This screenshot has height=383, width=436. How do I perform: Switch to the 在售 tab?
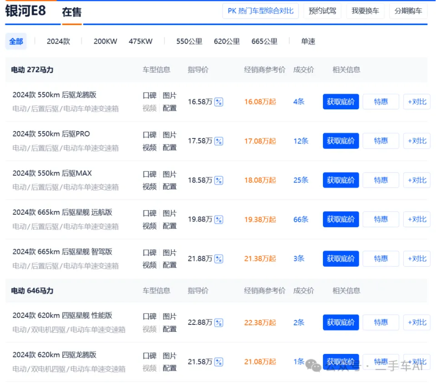point(72,12)
